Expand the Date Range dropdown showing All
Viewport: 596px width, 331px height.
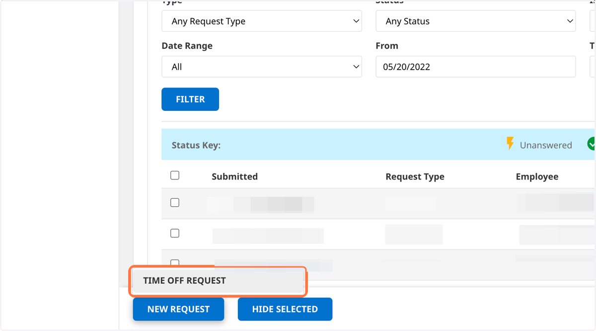[x=262, y=67]
